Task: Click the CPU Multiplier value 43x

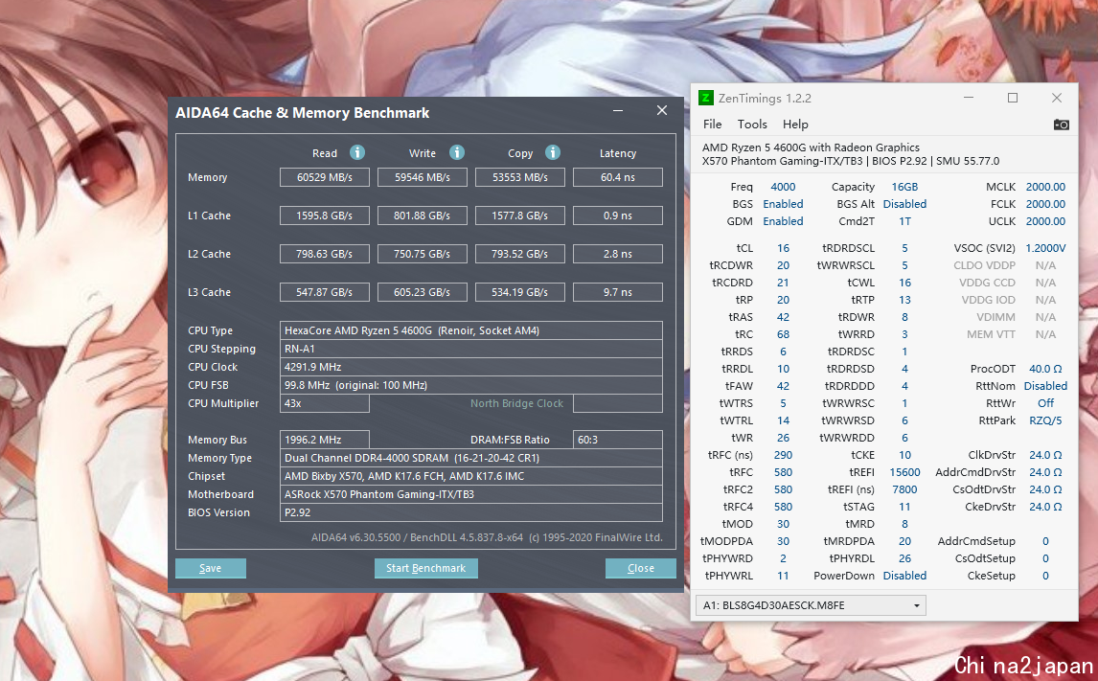Action: click(x=324, y=403)
